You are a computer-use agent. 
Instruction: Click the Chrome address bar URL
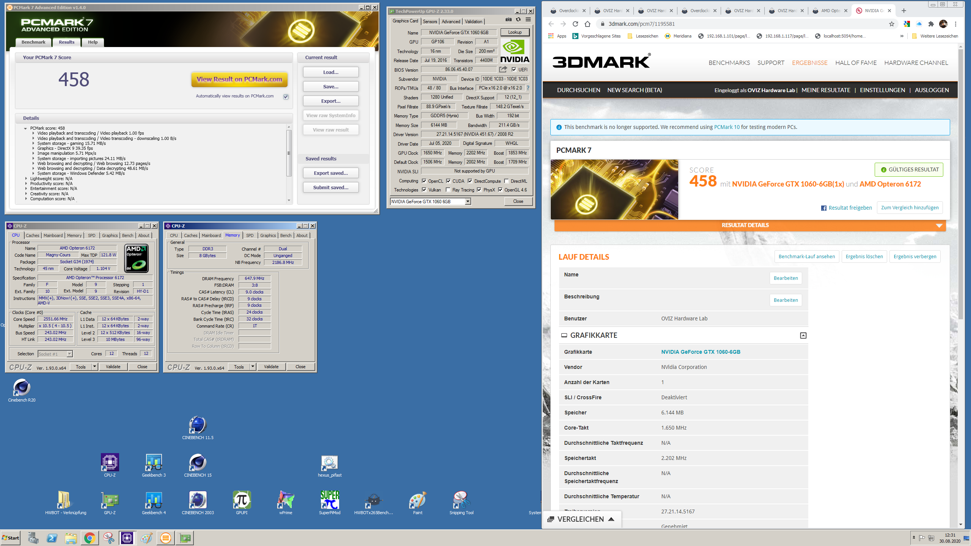[x=641, y=24]
